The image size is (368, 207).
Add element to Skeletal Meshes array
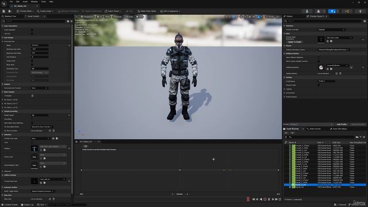coord(336,74)
